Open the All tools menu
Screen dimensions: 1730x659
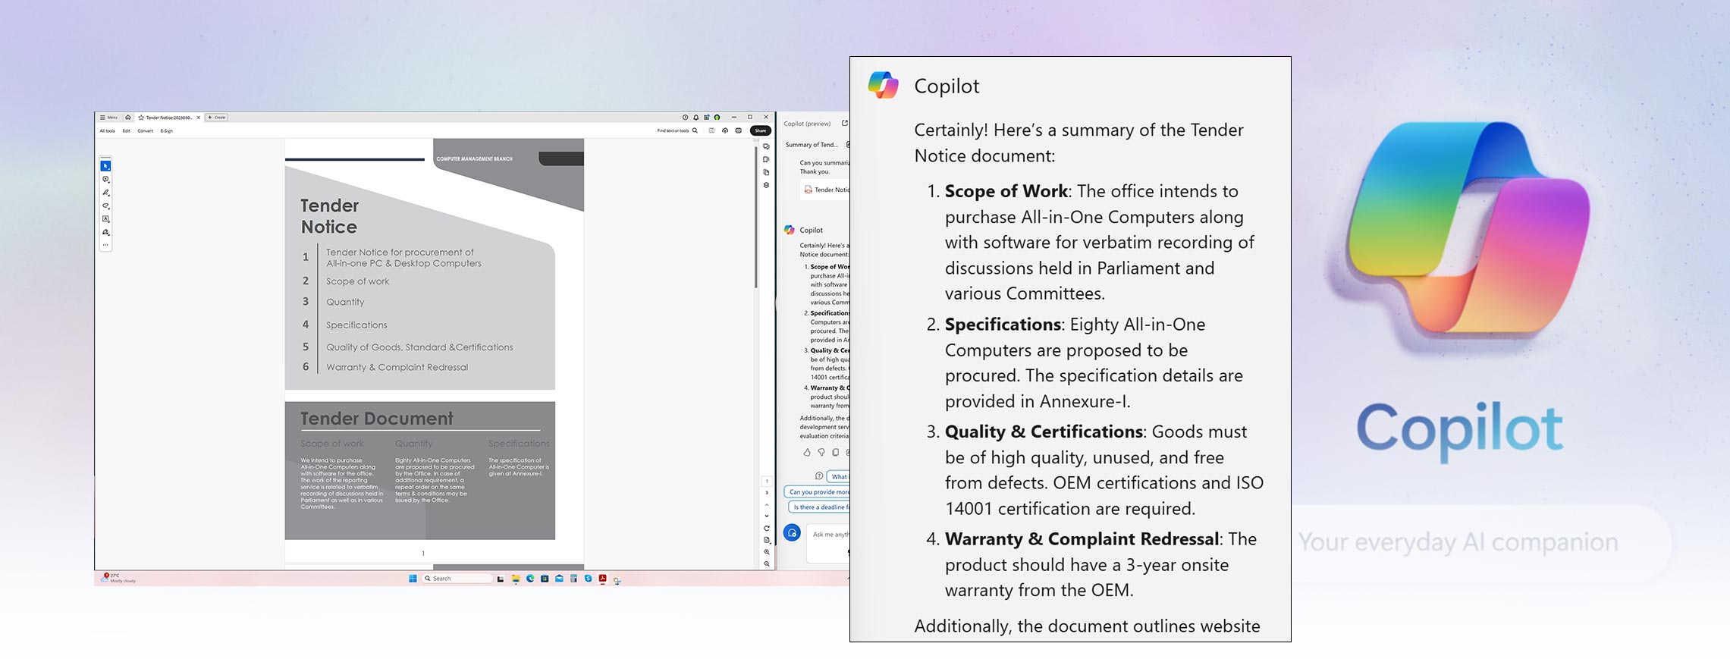coord(107,131)
